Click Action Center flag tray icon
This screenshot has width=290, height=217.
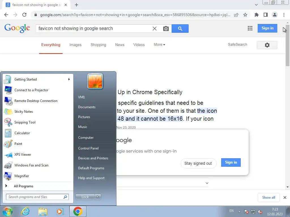tap(246, 212)
